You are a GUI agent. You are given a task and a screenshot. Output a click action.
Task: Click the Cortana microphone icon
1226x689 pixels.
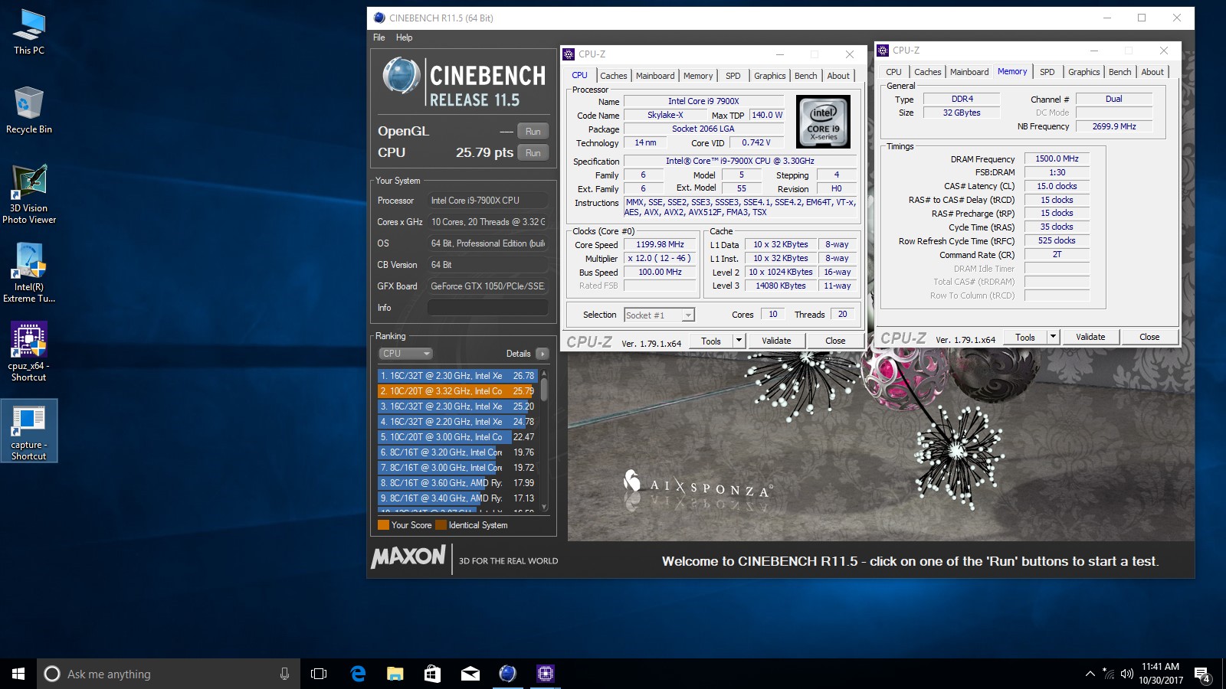[284, 674]
